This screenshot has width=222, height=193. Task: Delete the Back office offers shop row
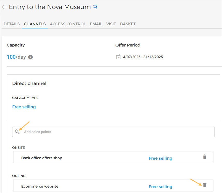click(x=205, y=157)
